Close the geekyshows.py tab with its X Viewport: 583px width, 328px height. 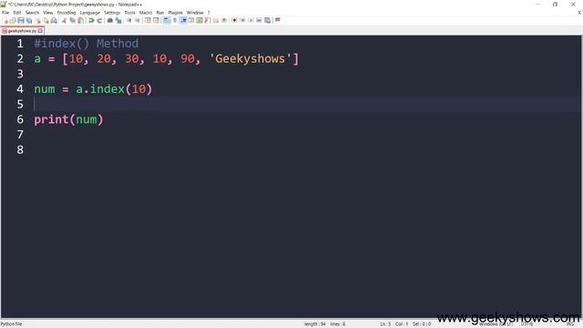[x=40, y=31]
